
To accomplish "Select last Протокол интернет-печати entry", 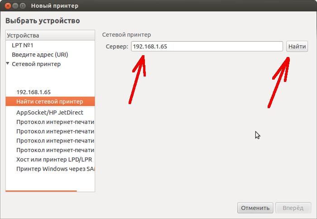I will click(55, 150).
